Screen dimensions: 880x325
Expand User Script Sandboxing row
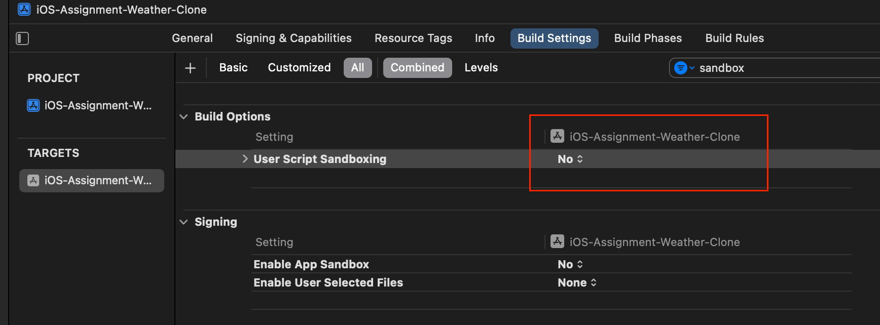245,159
